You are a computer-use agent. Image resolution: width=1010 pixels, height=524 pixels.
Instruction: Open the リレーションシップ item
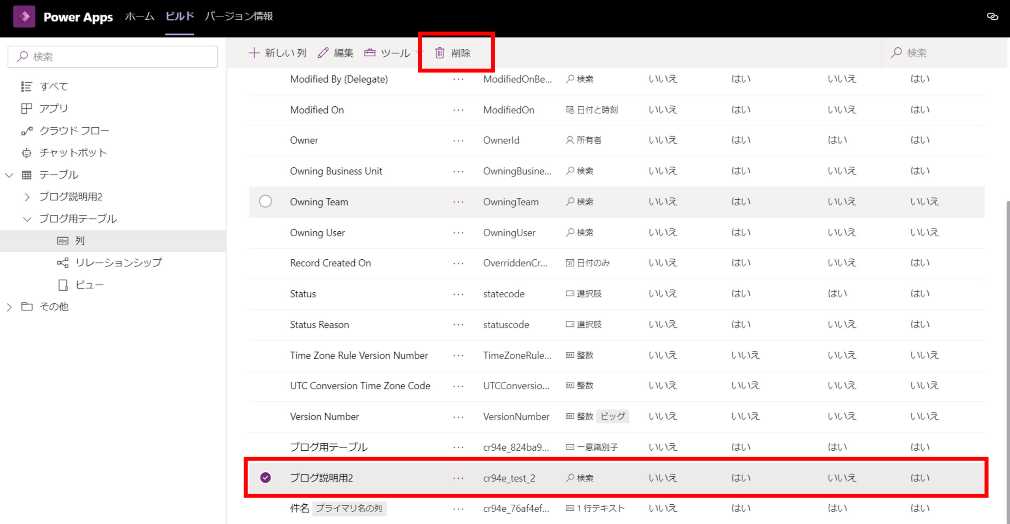(118, 263)
